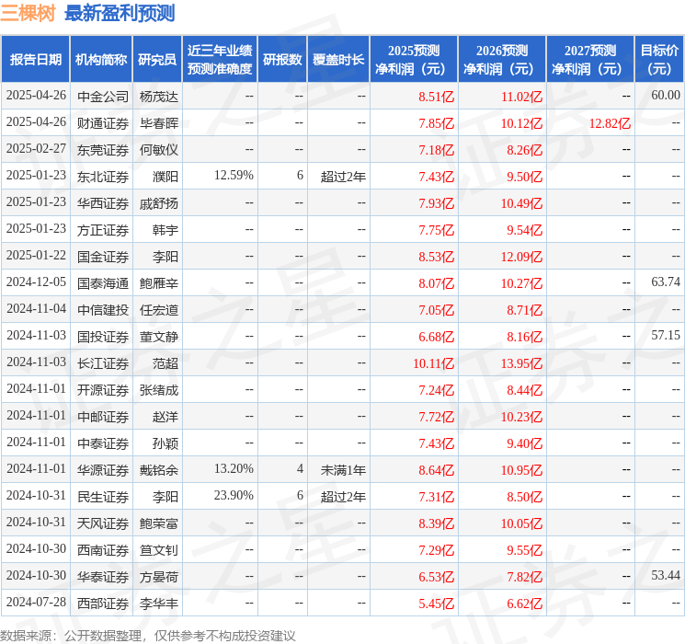Click the 13.95亿 2026 forecast value
Image resolution: width=685 pixels, height=644 pixels.
[521, 363]
